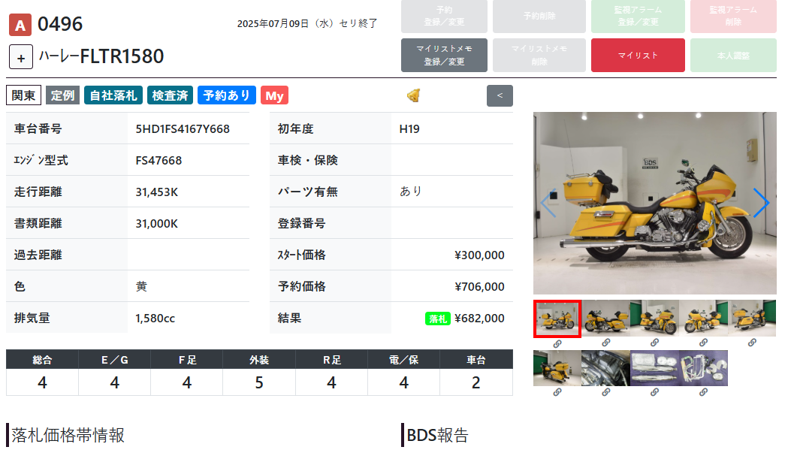Select the second thumbnail showing bike's left side
Image resolution: width=788 pixels, height=453 pixels.
pyautogui.click(x=605, y=319)
